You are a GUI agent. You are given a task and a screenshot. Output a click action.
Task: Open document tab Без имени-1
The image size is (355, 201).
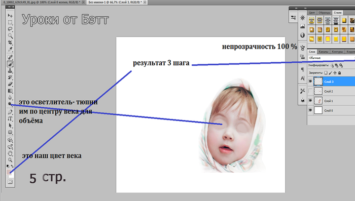115,2
